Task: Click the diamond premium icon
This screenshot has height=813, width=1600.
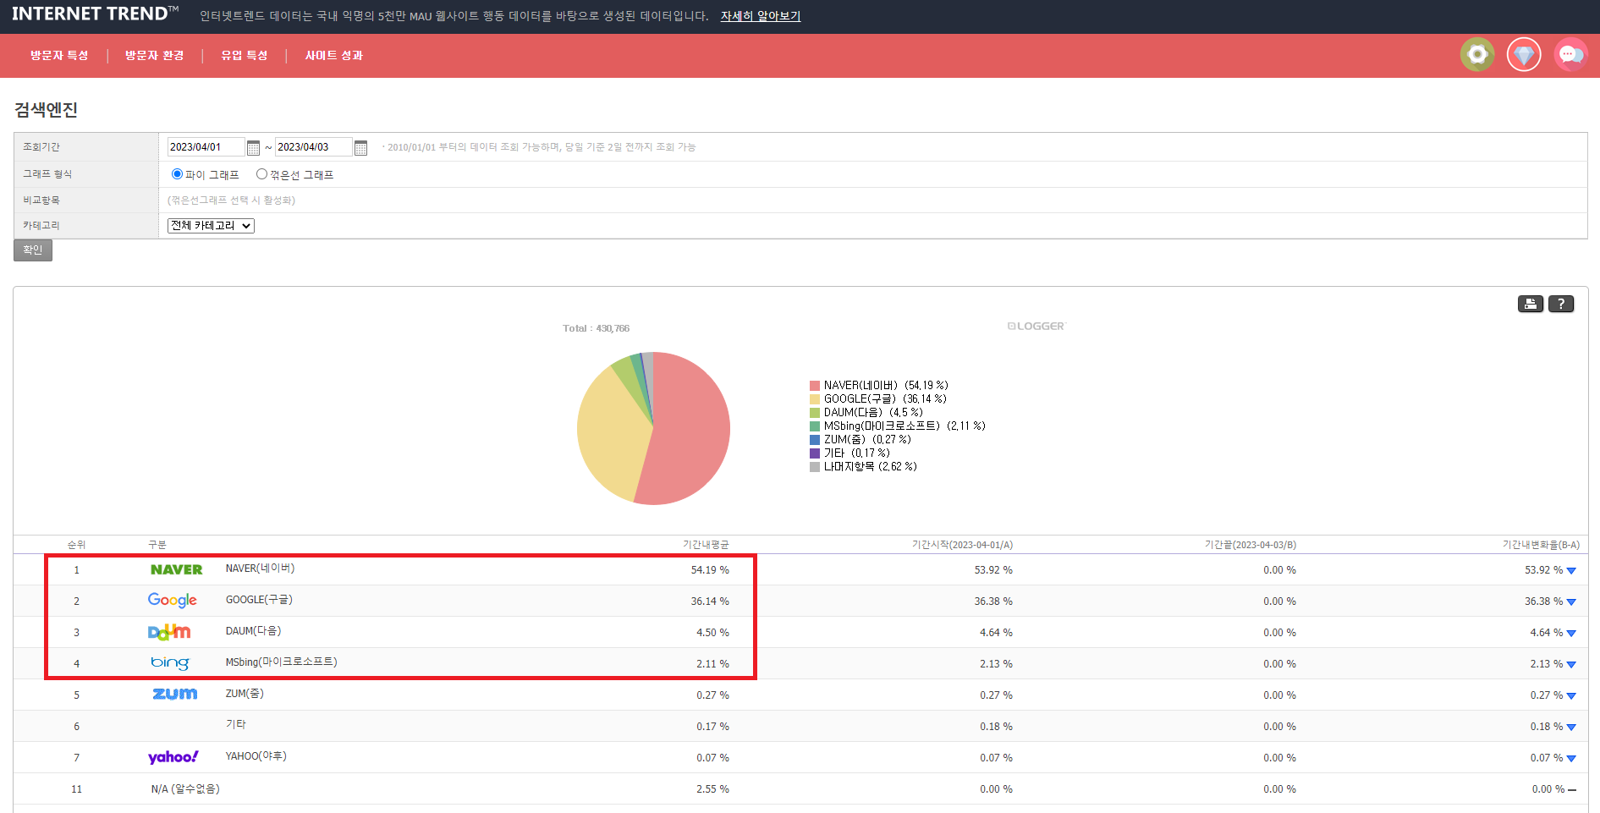Action: click(x=1524, y=55)
